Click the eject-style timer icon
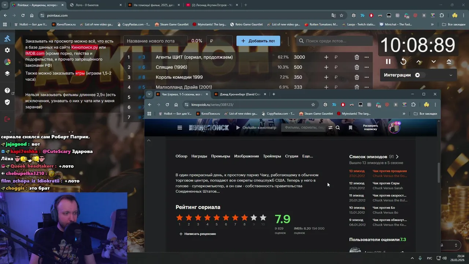Viewport: 469px width, 264px height. (449, 62)
